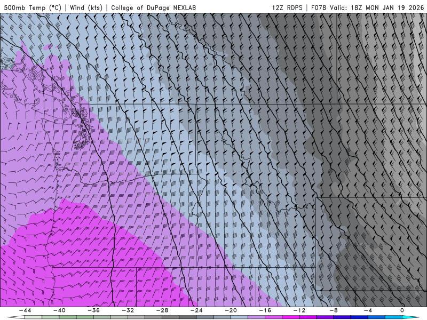Click the "500mb Temp (°C)" title text
The height and width of the screenshot is (320, 427).
[x=33, y=7]
